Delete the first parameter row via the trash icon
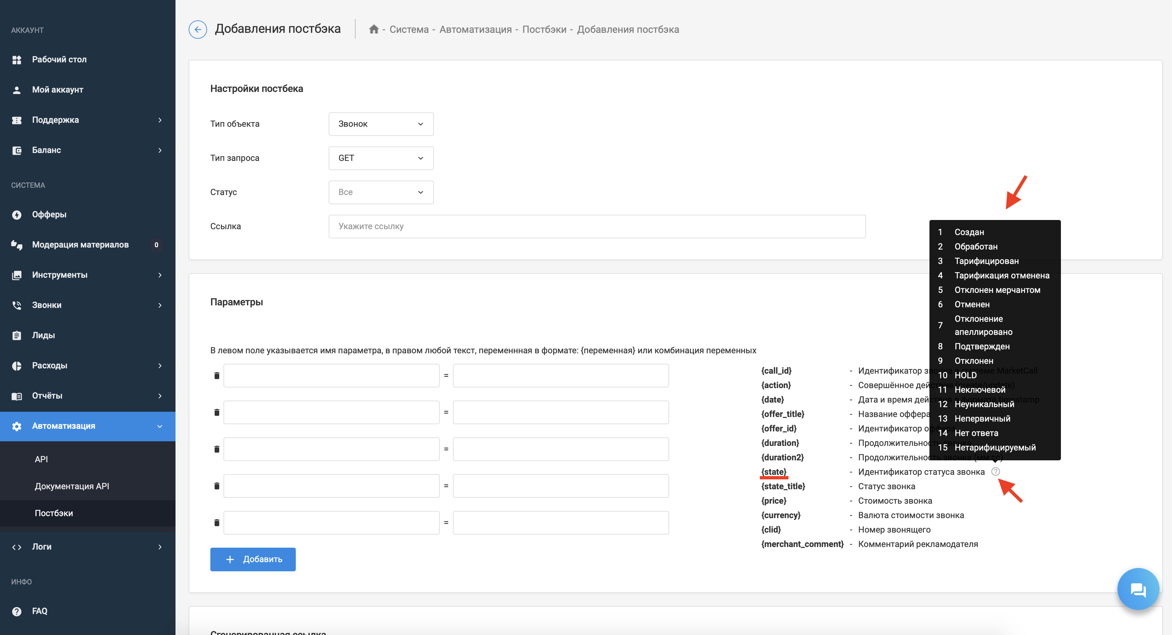 (217, 376)
